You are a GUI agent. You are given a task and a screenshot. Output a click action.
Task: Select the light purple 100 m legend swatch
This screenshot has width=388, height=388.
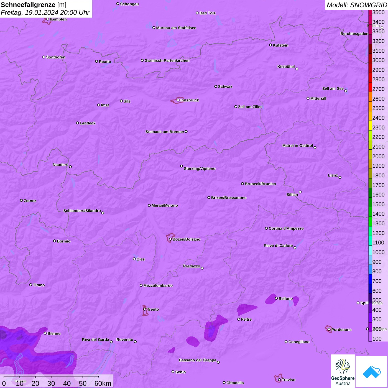(370, 337)
